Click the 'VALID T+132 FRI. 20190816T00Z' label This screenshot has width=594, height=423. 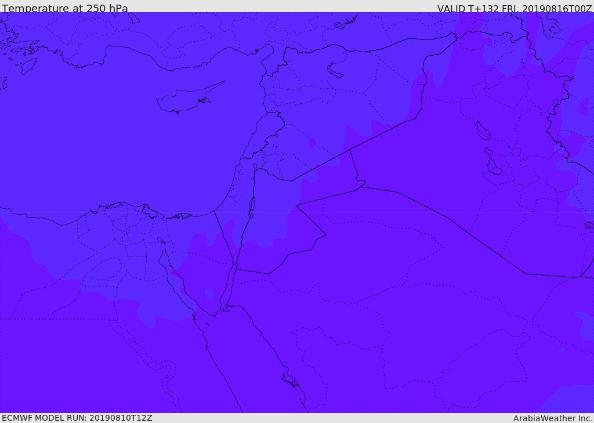tap(515, 8)
